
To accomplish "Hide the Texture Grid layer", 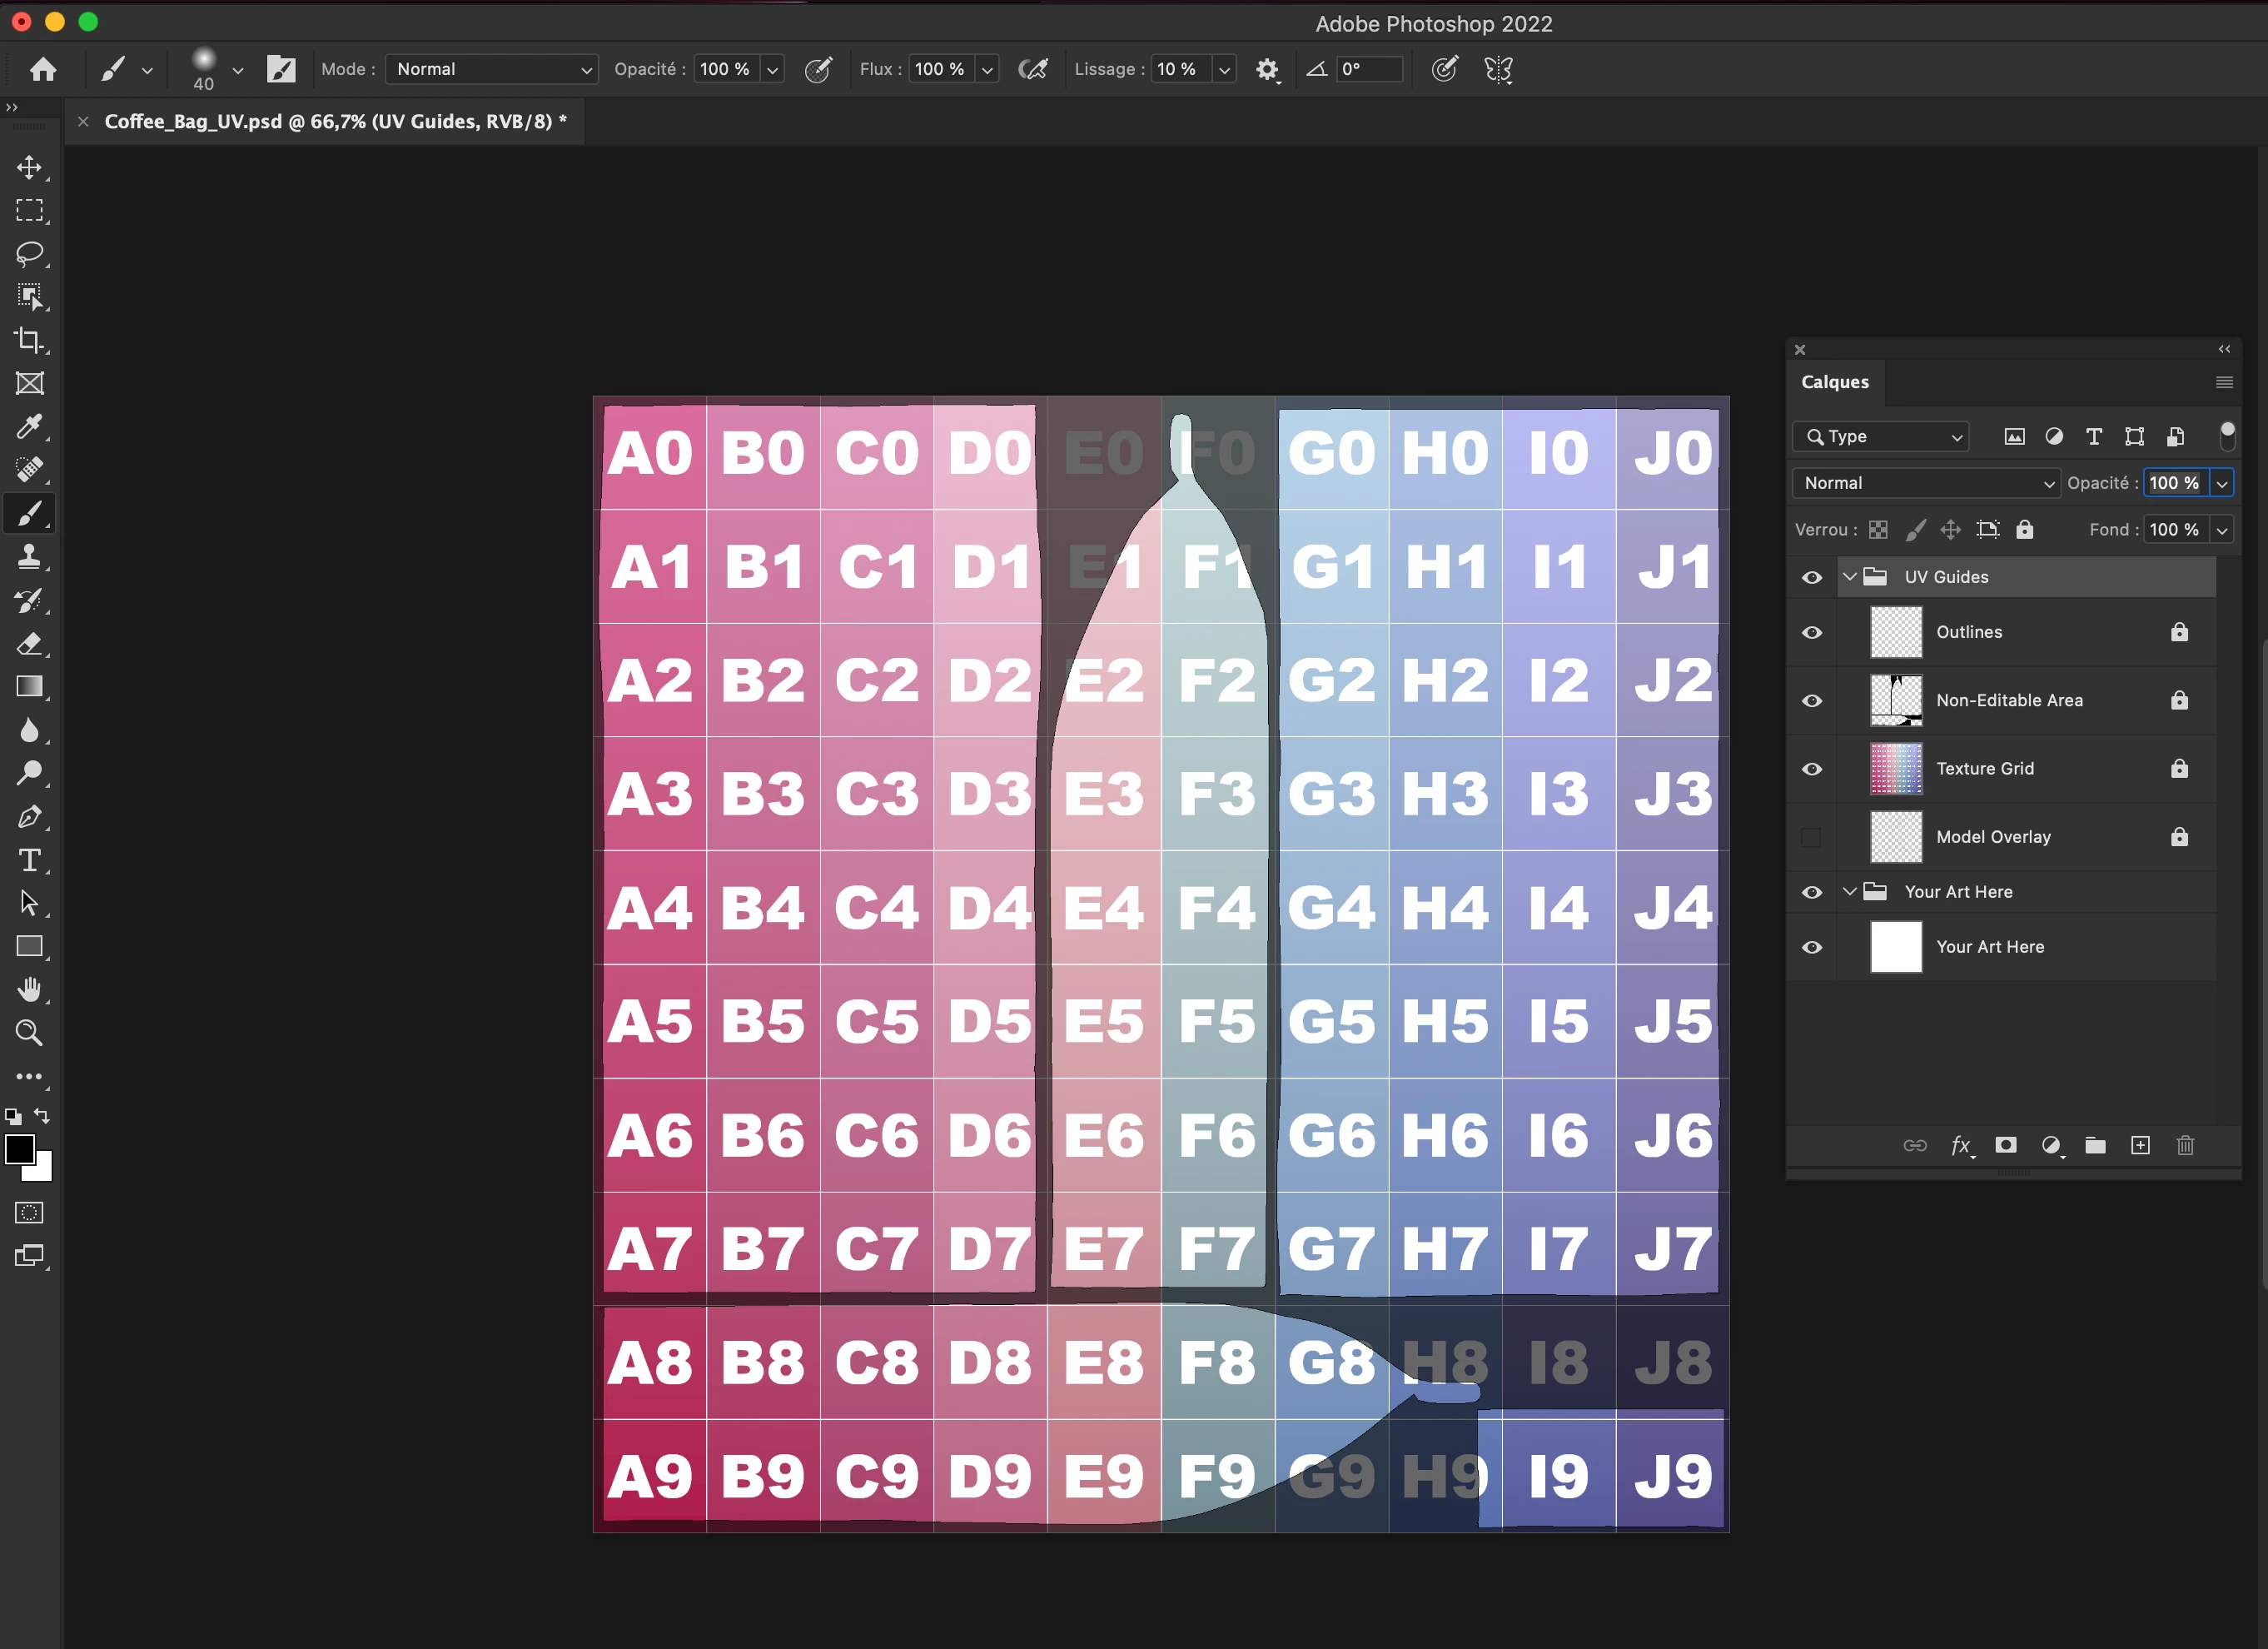I will 1811,769.
